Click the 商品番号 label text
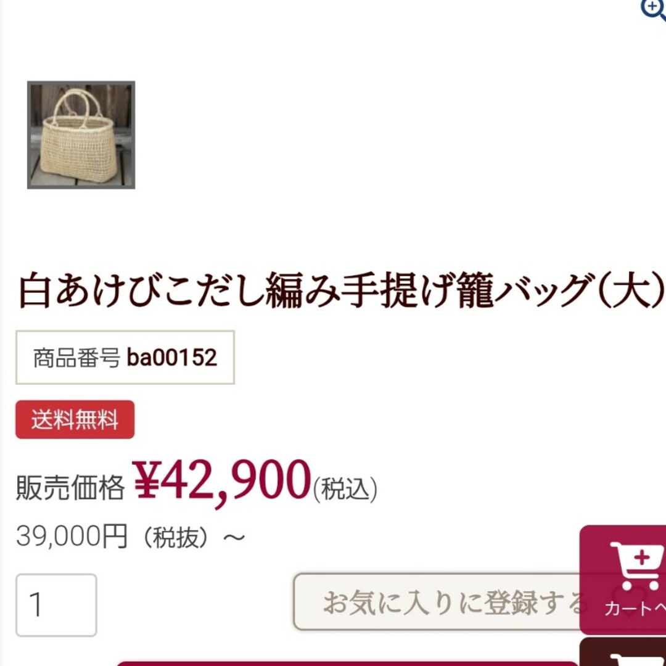The width and height of the screenshot is (666, 666). (x=77, y=358)
